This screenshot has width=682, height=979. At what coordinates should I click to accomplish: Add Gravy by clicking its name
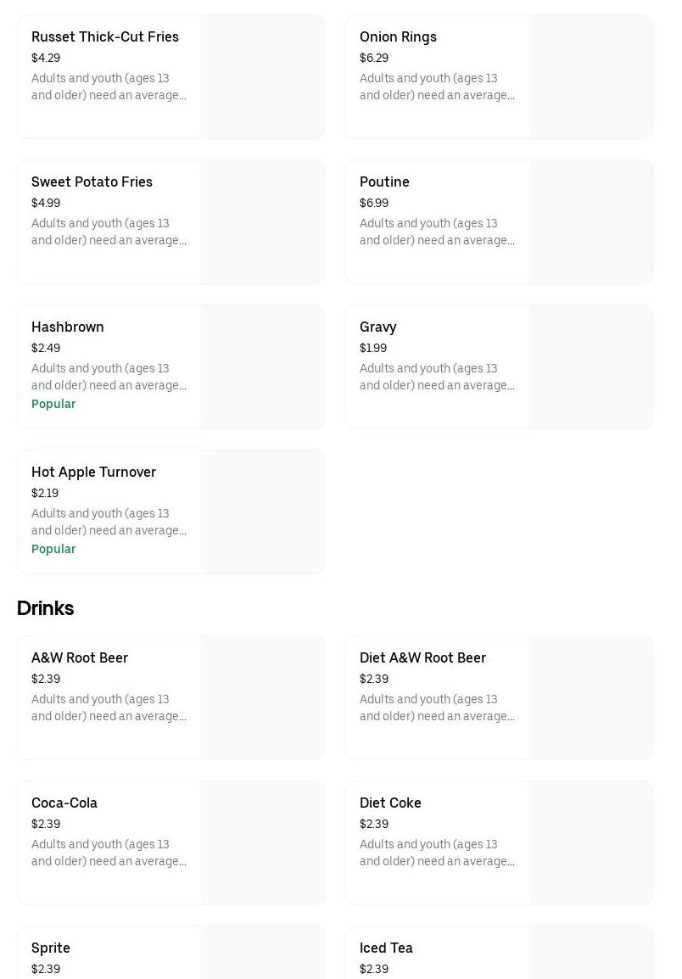click(x=377, y=327)
